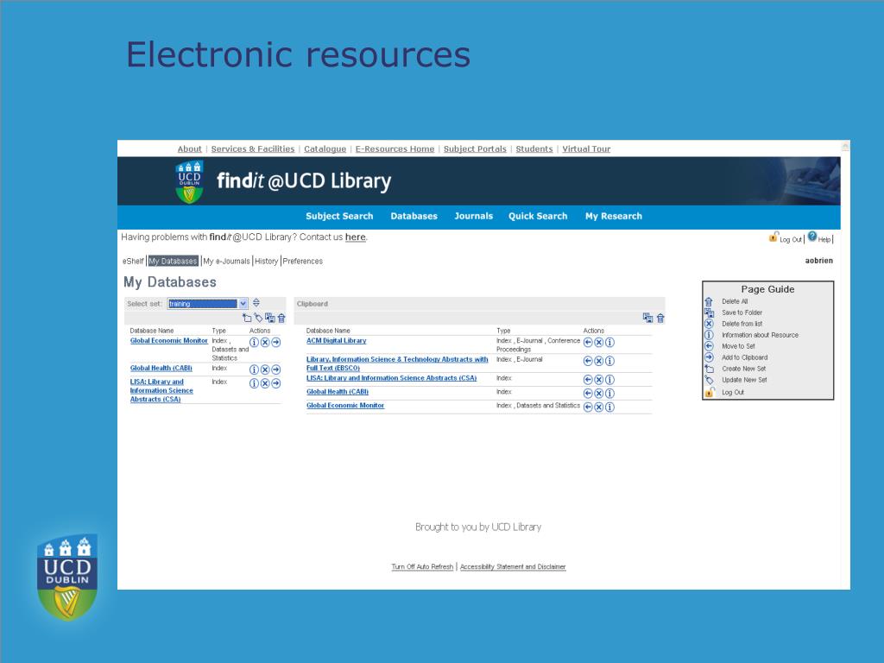The image size is (884, 663).
Task: Click Save to Folder icon in set toolbar
Action: tap(270, 318)
